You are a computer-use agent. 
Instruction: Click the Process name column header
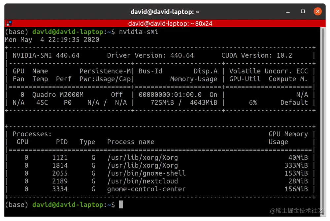pyautogui.click(x=131, y=142)
